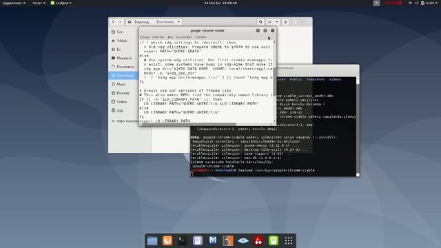Show all applications grid in dock

[289, 240]
